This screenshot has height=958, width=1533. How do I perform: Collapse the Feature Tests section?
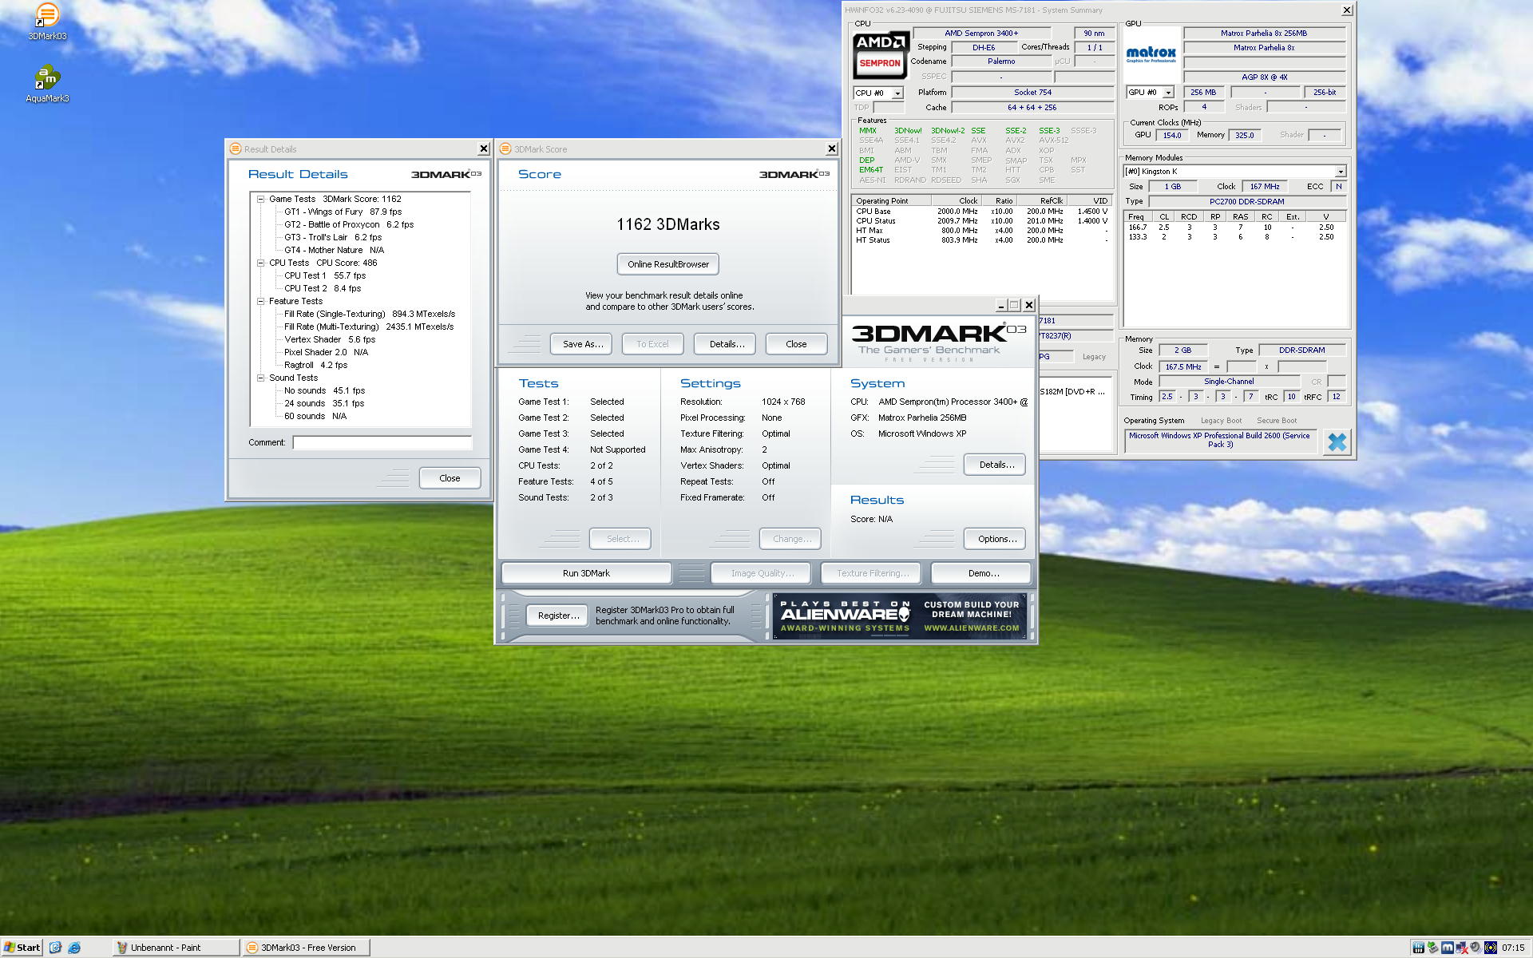260,301
